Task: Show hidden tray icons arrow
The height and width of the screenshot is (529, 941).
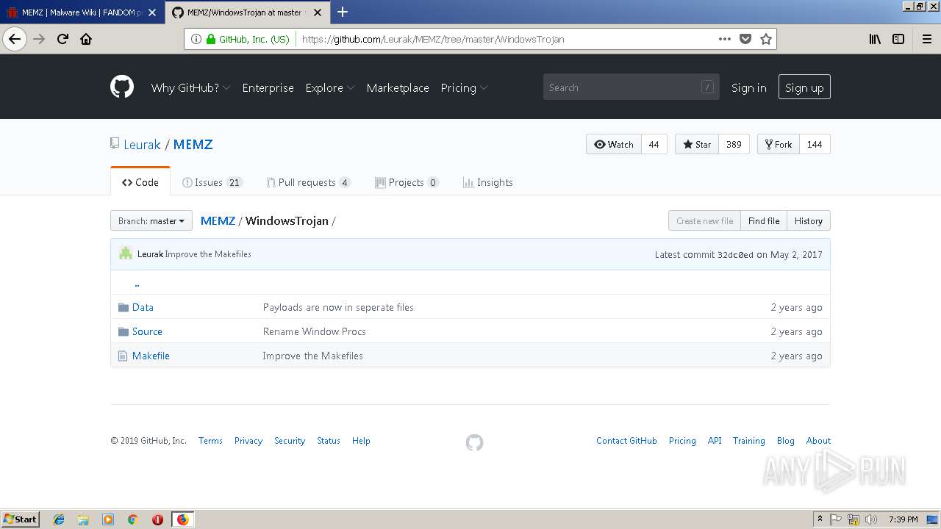Action: pyautogui.click(x=820, y=519)
